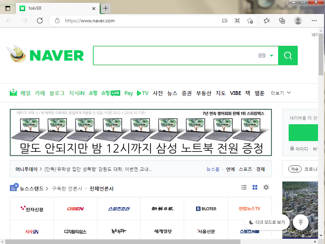
Task: Switch newsstand to list view icon
Action: tap(244, 187)
